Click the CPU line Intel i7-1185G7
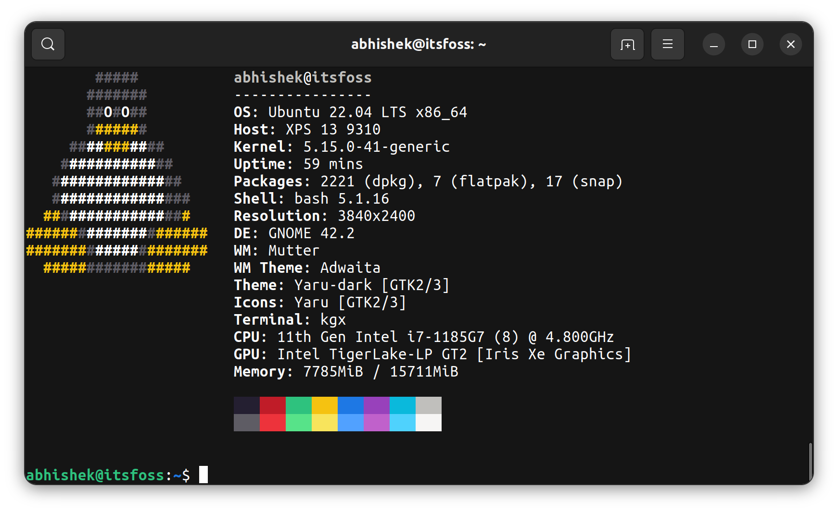Viewport: 838px width, 512px height. coord(424,337)
